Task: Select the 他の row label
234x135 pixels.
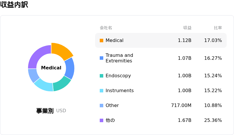Action: pyautogui.click(x=110, y=120)
